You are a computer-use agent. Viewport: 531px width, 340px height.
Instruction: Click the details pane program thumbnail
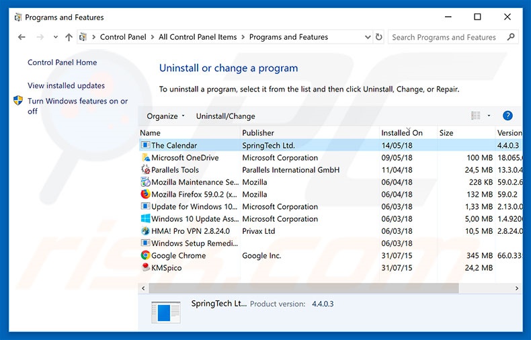pyautogui.click(x=166, y=312)
